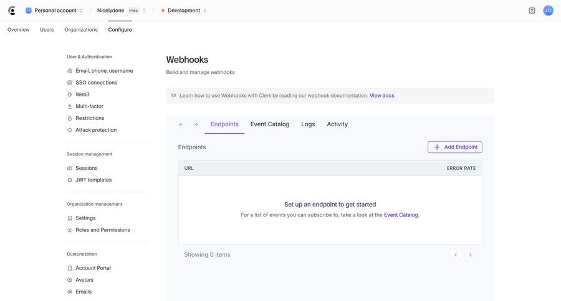Image resolution: width=561 pixels, height=301 pixels.
Task: Click the Attack protection shield icon
Action: (70, 130)
